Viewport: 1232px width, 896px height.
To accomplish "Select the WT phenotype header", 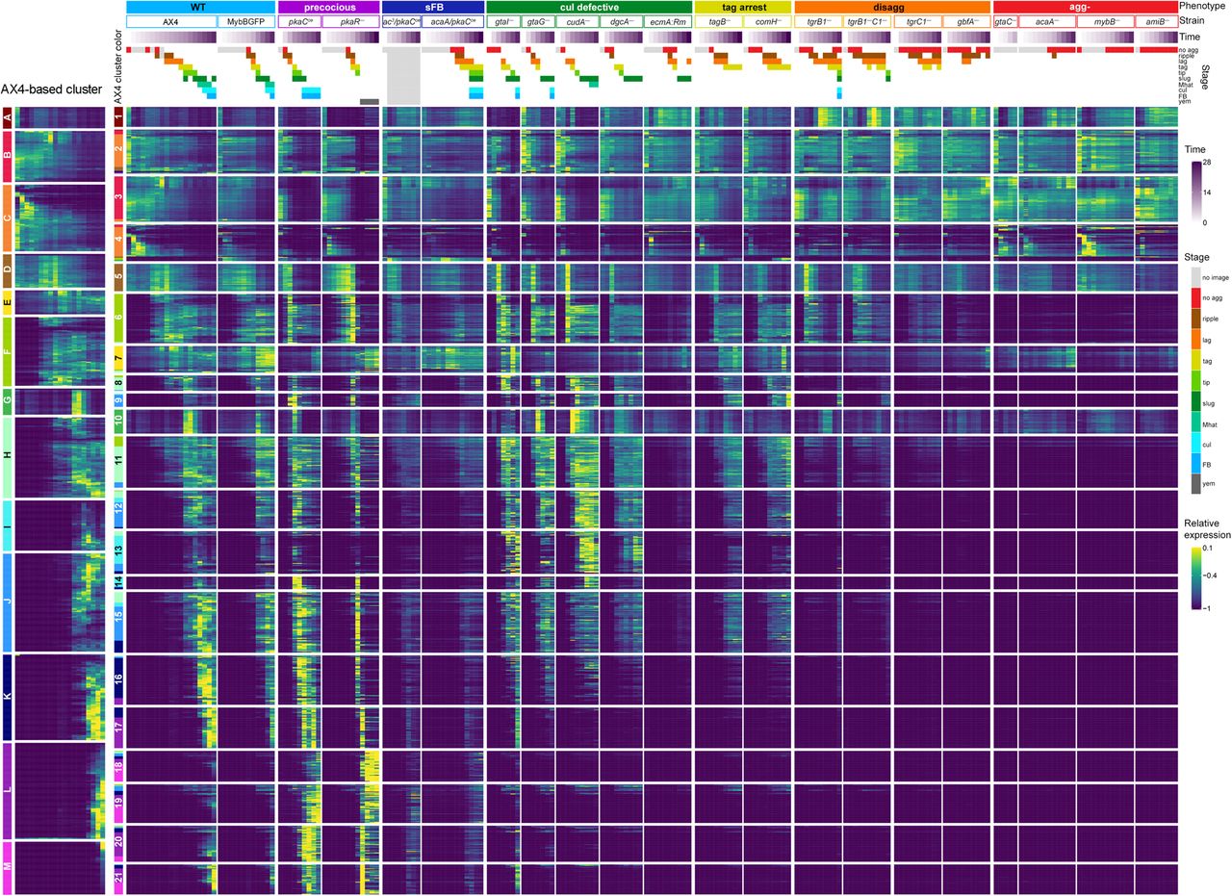I will 199,7.
